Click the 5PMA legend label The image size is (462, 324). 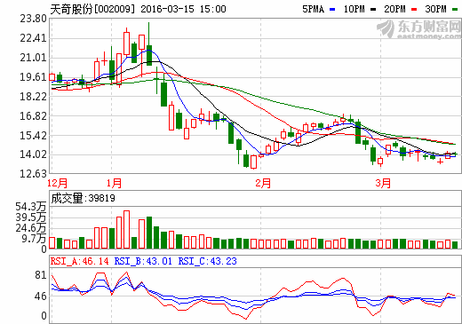[x=313, y=9]
